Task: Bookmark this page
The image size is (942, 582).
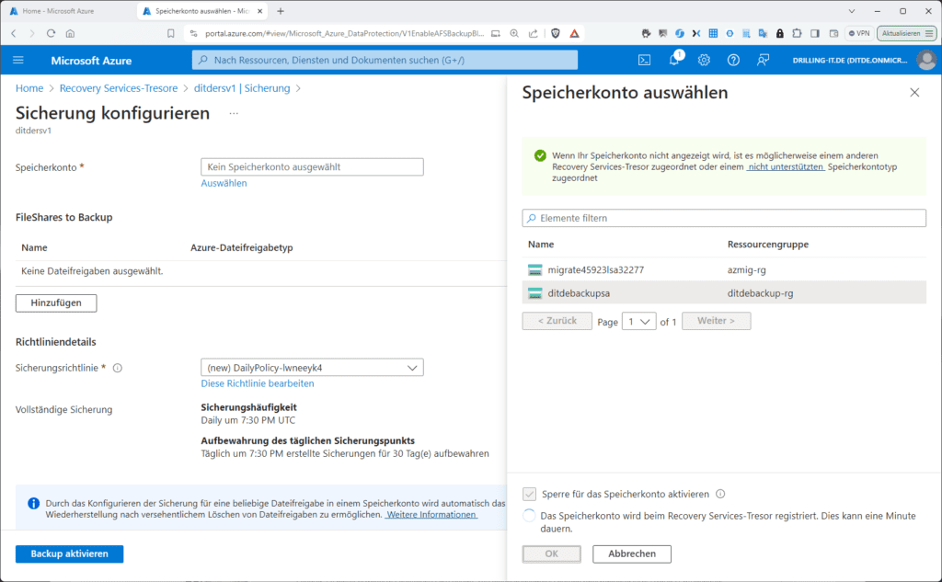Action: (x=170, y=34)
